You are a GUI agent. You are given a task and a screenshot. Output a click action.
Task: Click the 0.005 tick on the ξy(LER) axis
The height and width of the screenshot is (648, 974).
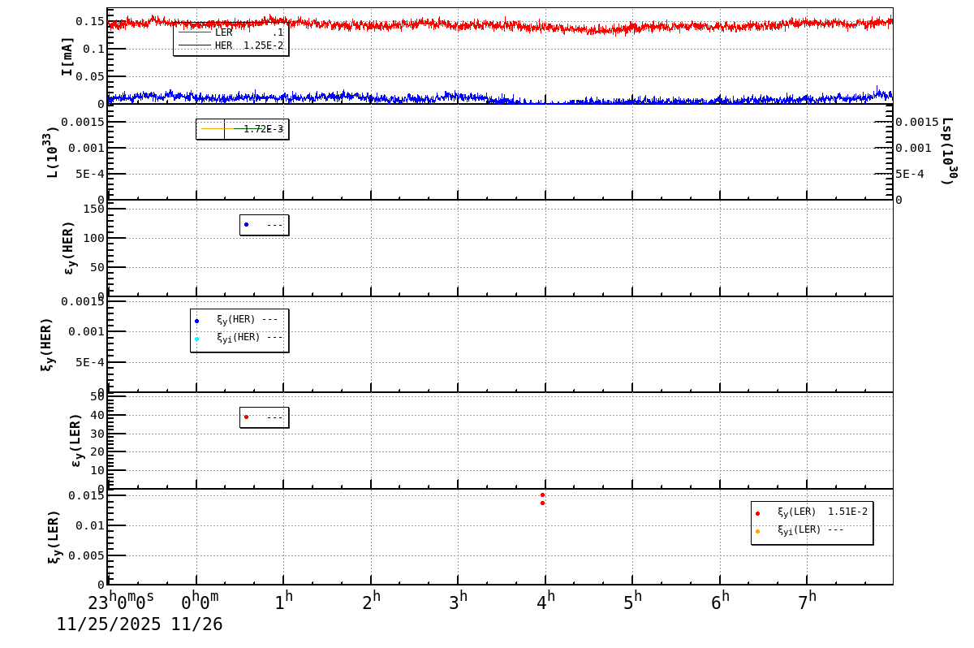click(x=86, y=555)
